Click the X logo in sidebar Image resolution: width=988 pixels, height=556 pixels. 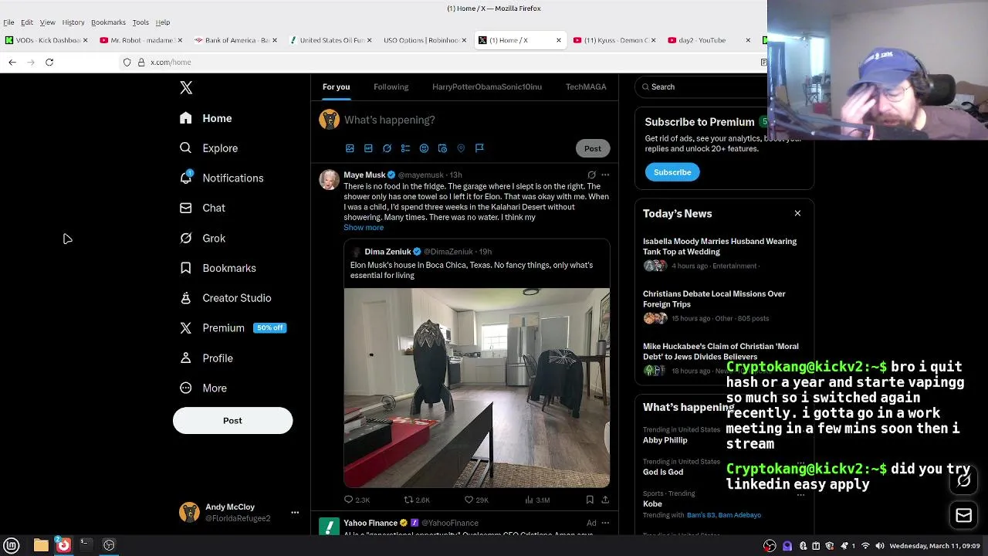pos(186,88)
